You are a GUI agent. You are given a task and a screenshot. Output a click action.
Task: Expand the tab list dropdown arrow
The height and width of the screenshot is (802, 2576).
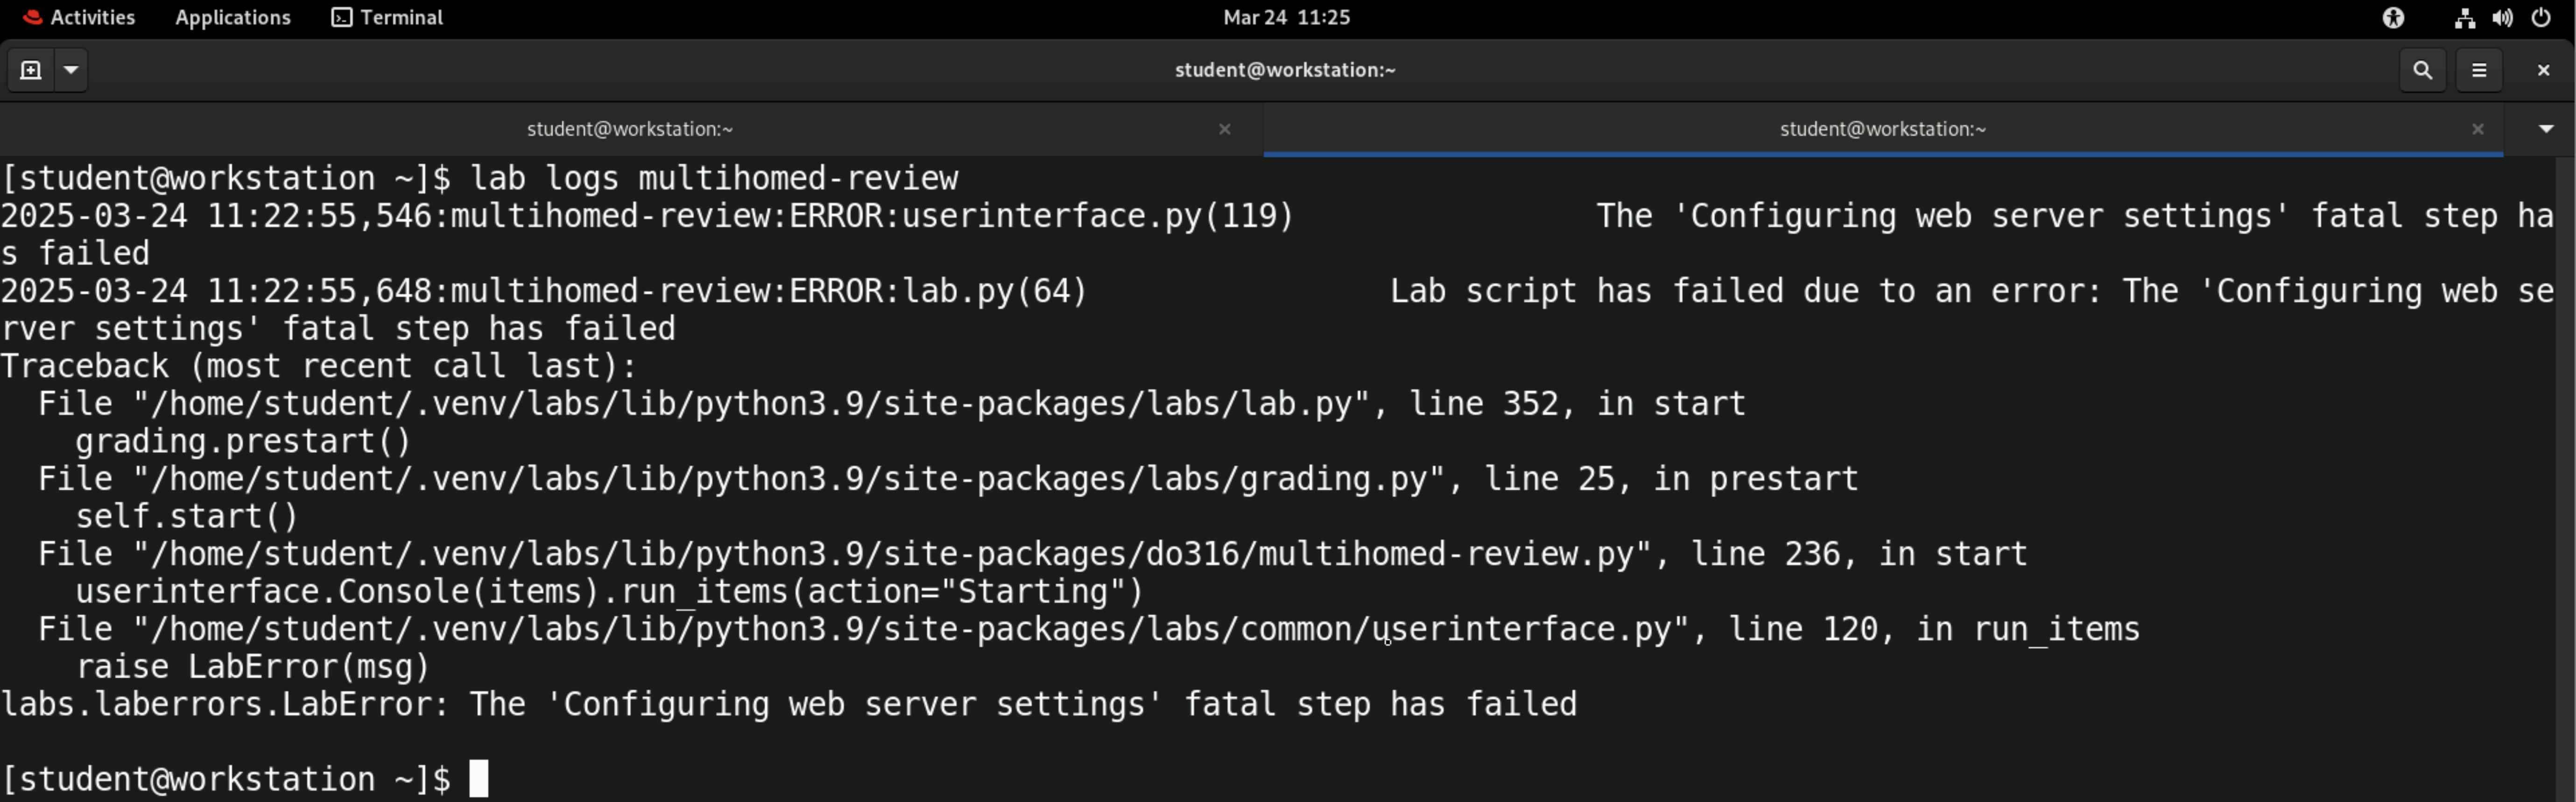click(x=2546, y=129)
